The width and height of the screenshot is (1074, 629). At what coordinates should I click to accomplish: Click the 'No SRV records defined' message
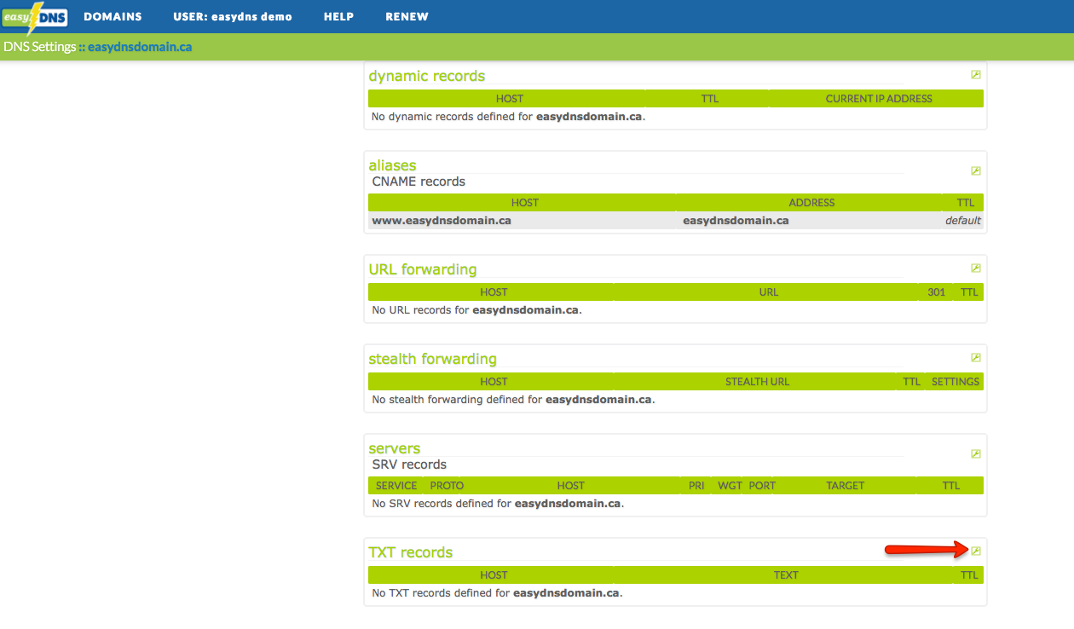tap(498, 504)
